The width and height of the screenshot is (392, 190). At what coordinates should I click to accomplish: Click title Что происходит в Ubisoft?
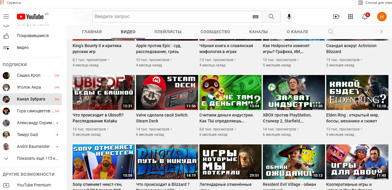click(x=98, y=118)
